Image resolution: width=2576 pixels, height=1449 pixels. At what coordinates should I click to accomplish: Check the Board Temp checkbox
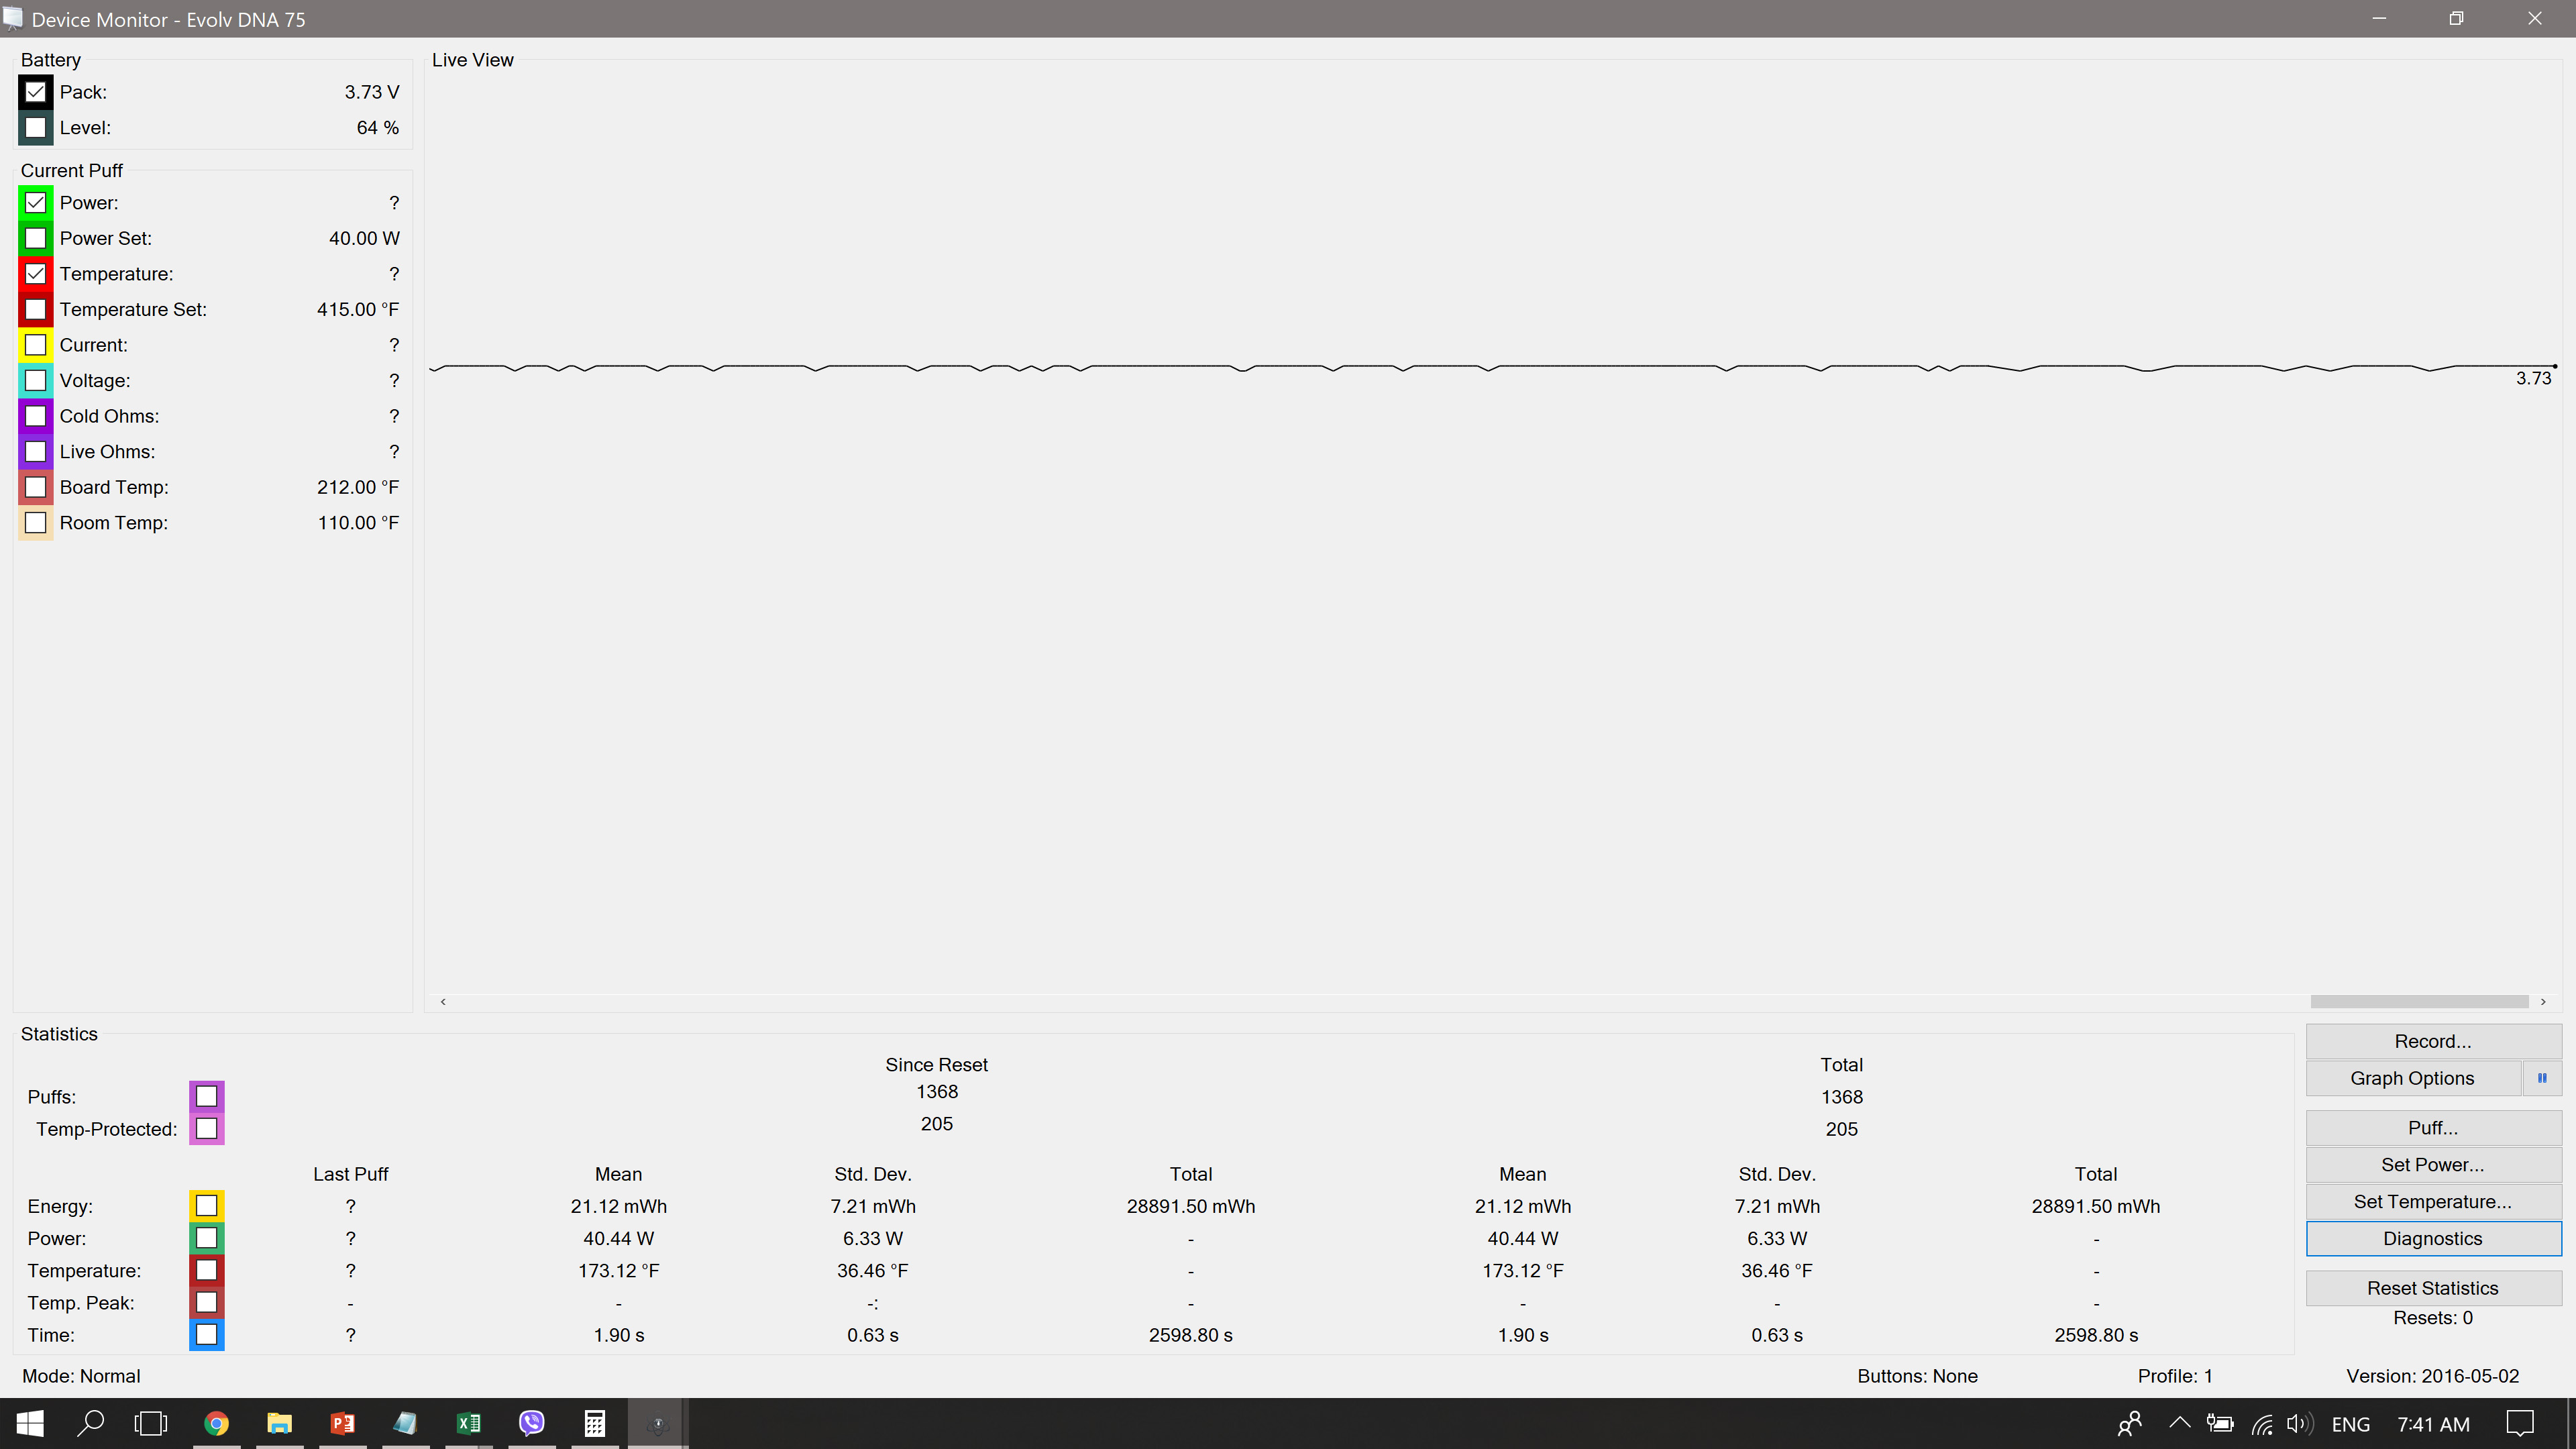tap(36, 487)
